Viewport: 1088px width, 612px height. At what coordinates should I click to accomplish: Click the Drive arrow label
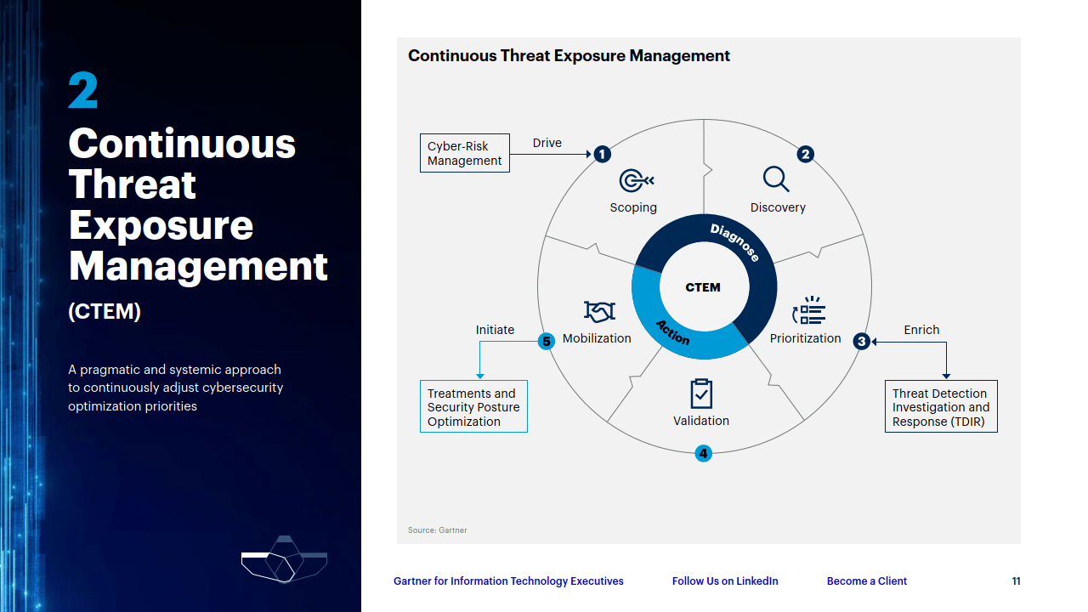[x=547, y=143]
